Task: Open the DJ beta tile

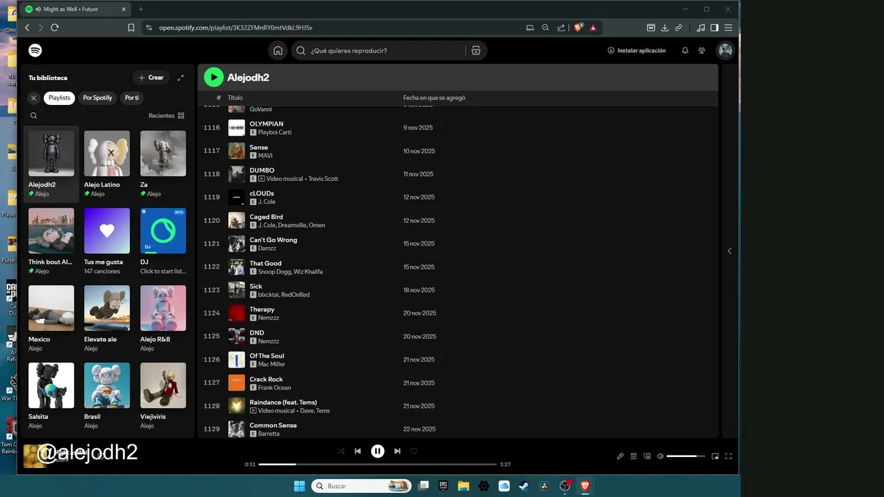Action: coord(163,242)
